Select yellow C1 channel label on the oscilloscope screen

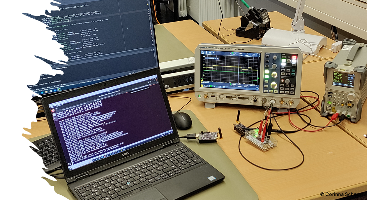[x=202, y=86]
